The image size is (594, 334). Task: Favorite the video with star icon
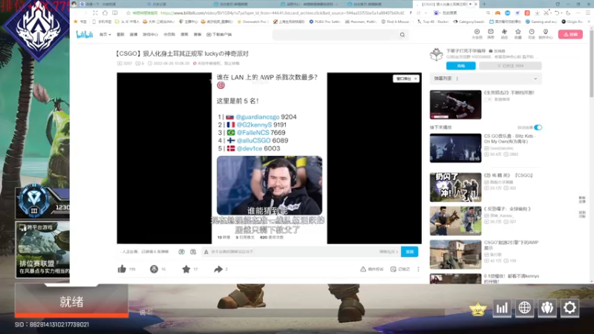point(186,269)
